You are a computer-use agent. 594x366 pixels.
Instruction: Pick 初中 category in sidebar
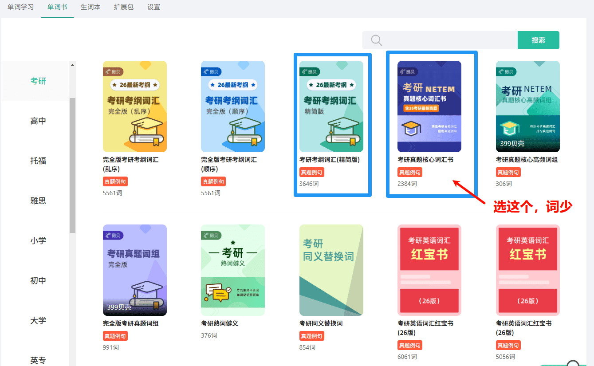pos(38,280)
